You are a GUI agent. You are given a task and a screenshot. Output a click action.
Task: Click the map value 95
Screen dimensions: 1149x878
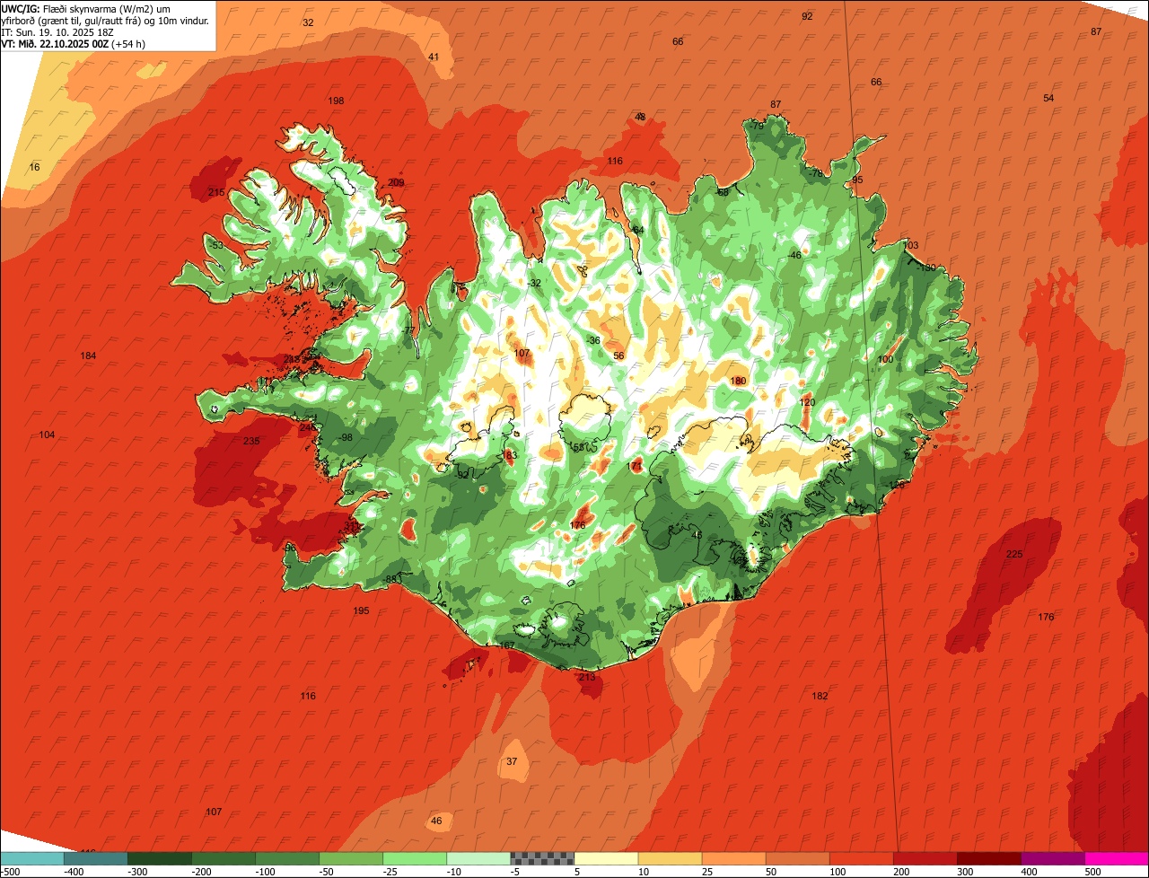tap(857, 180)
